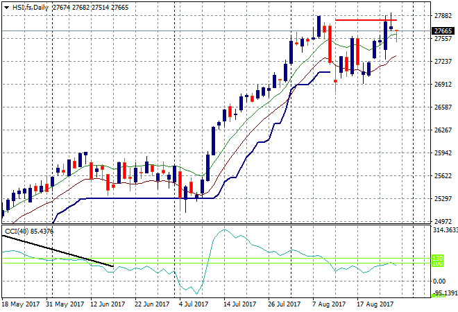Click the price axis label 24972
The height and width of the screenshot is (312, 458).
click(443, 222)
